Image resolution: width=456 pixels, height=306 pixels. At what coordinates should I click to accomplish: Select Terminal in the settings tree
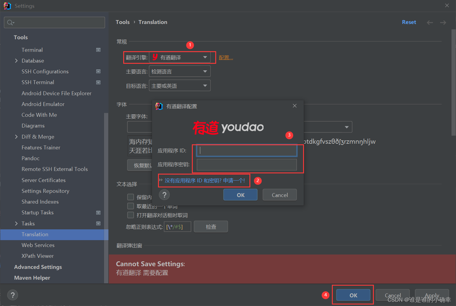tap(32, 50)
